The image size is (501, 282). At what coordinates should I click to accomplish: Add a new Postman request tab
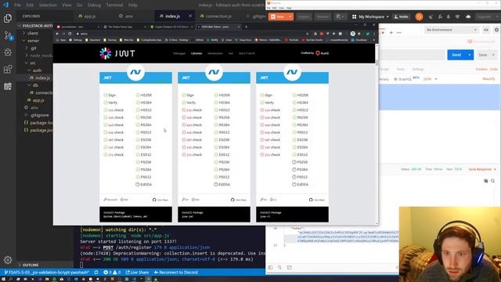[x=391, y=33]
